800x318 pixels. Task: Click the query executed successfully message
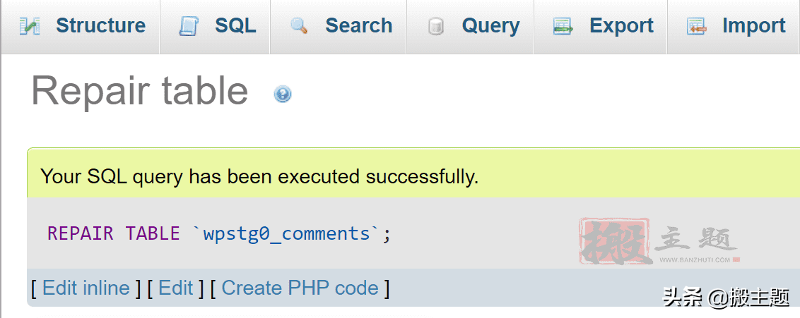[259, 176]
